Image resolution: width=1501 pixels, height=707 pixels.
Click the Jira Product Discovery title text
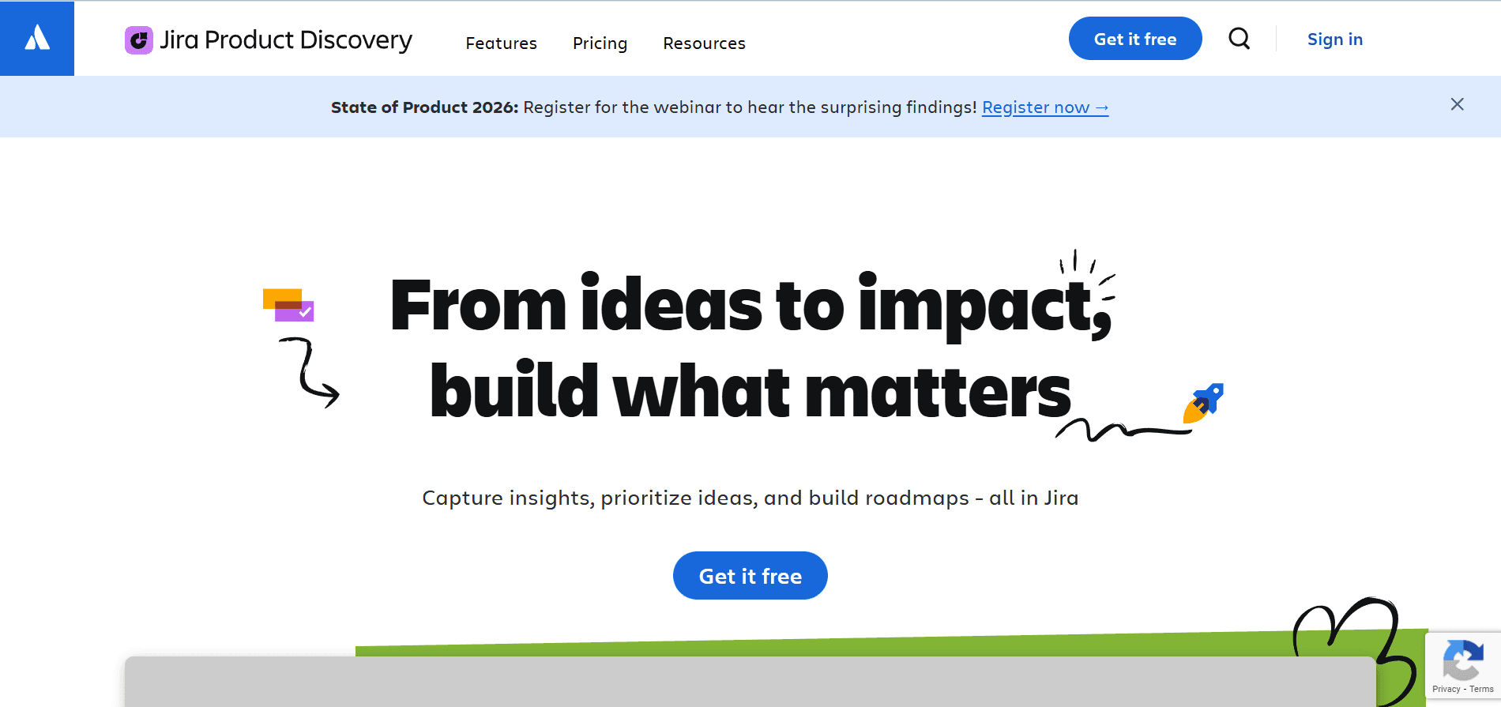pos(286,40)
